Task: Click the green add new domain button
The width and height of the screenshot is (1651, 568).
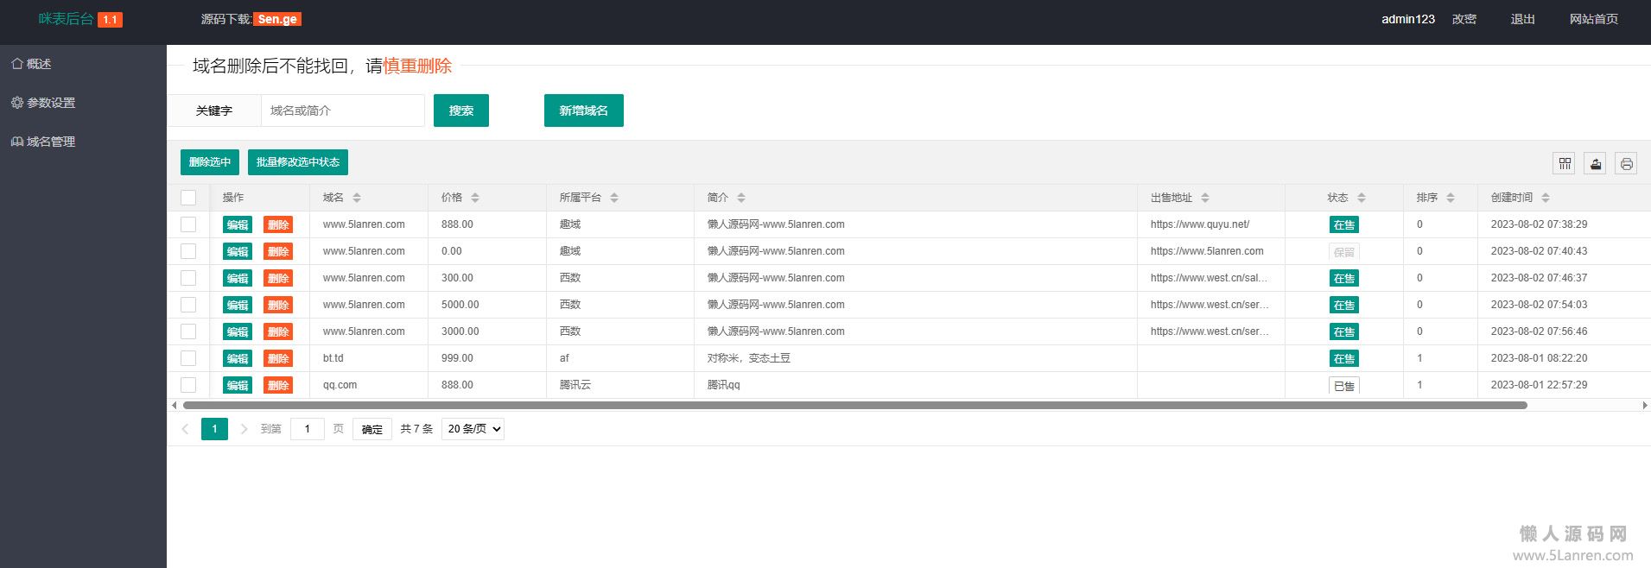Action: (583, 110)
